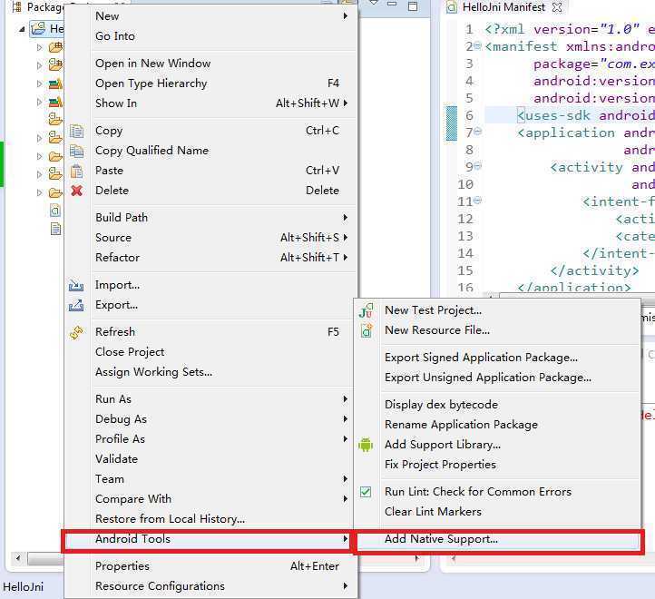This screenshot has height=599, width=655.
Task: Open Resource Configurations submenu
Action: tap(211, 586)
